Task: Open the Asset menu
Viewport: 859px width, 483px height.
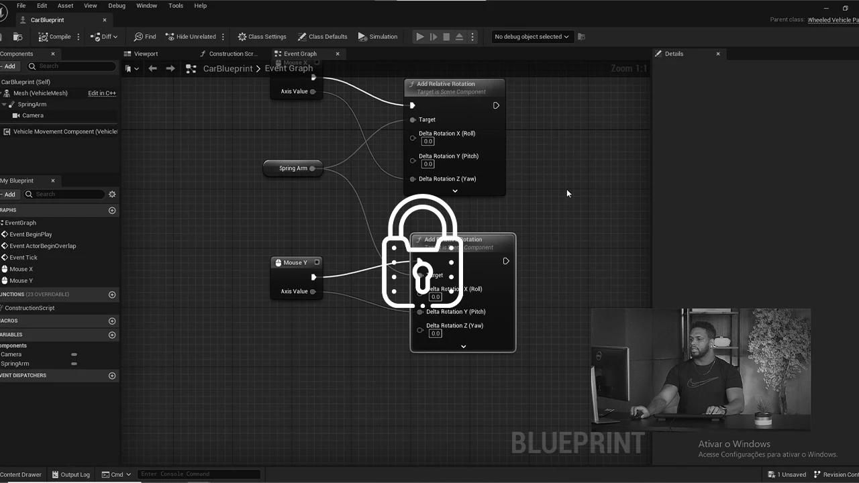Action: click(x=65, y=5)
